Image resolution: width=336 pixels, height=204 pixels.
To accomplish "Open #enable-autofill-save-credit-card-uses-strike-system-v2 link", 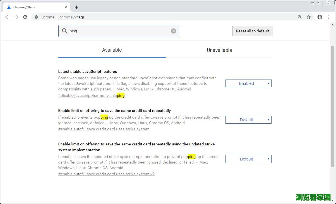I will coord(106,174).
